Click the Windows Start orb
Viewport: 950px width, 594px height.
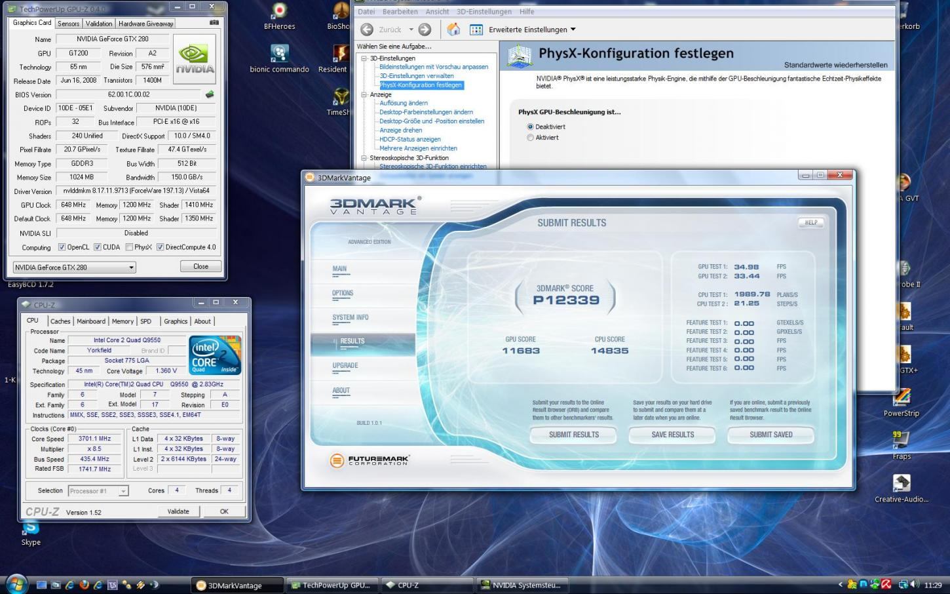pyautogui.click(x=16, y=584)
